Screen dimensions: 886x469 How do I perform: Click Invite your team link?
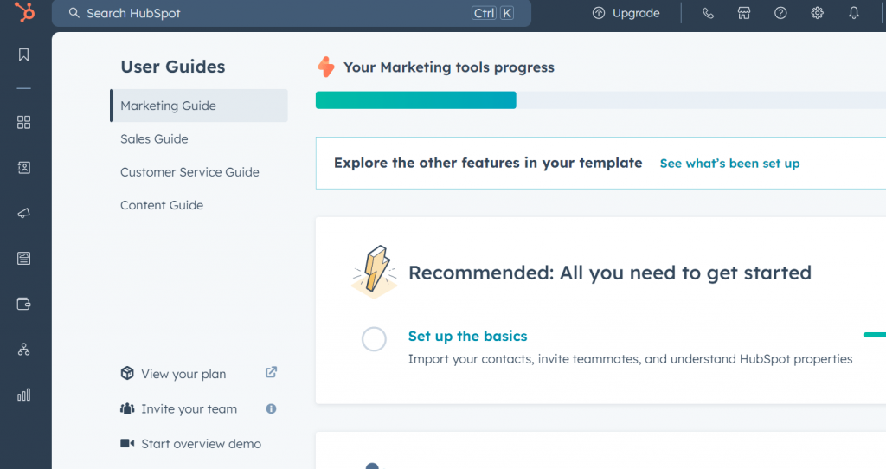point(189,409)
